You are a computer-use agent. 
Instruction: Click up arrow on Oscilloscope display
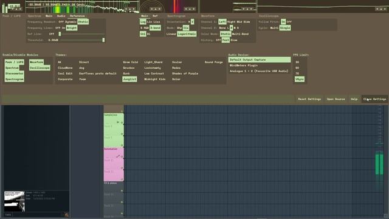[x=381, y=9]
